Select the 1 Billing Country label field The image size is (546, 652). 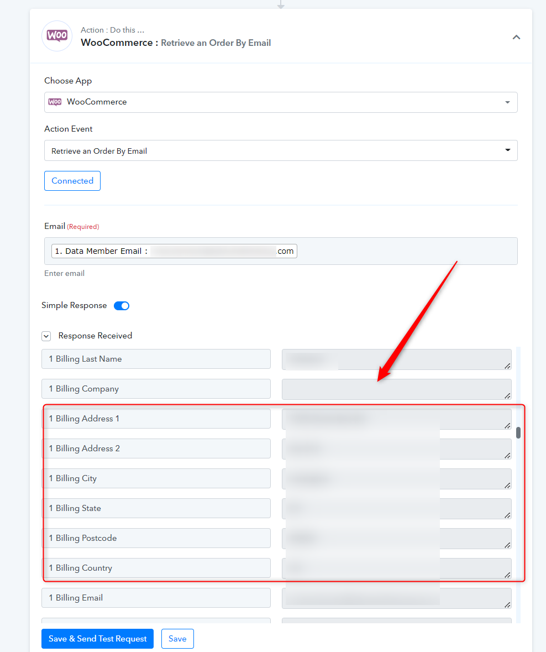[x=156, y=568]
